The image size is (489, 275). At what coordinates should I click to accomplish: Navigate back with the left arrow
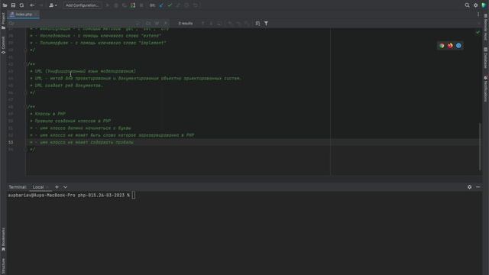[x=32, y=5]
